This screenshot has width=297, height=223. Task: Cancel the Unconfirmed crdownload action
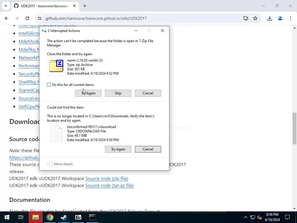[x=148, y=149]
